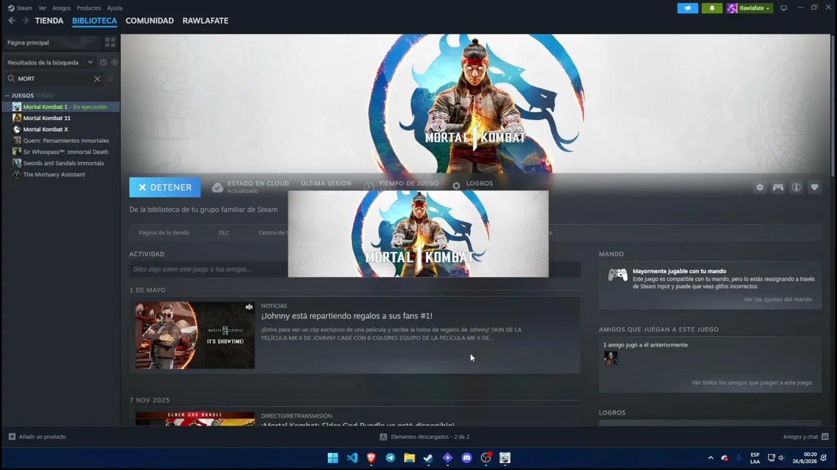The height and width of the screenshot is (470, 837).
Task: Click the library search field
Action: (54, 78)
